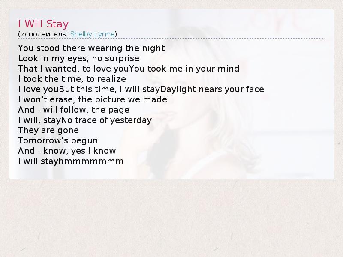Viewport: 343px width, 257px height.
Task: Open the Shelby Lynne artist link
Action: [93, 34]
